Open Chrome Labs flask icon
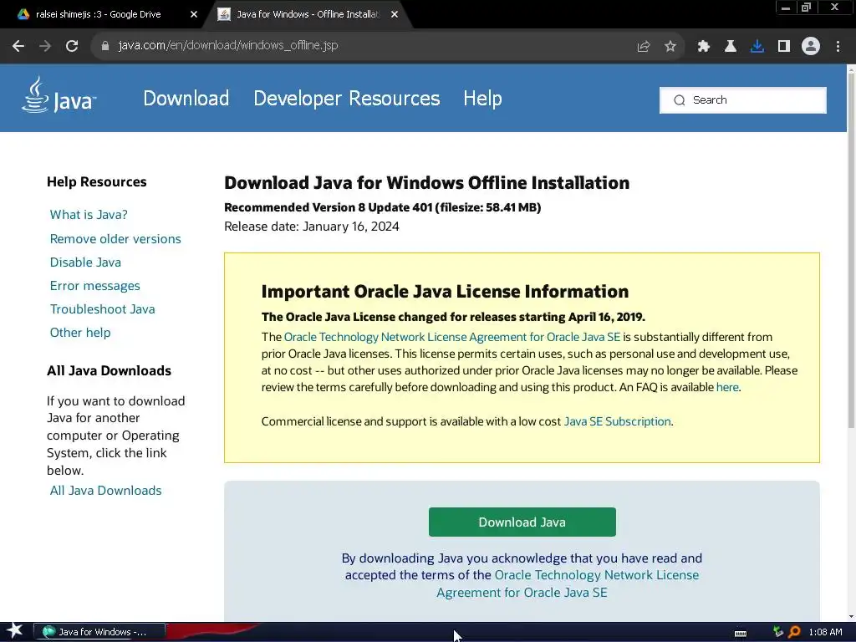 [731, 47]
